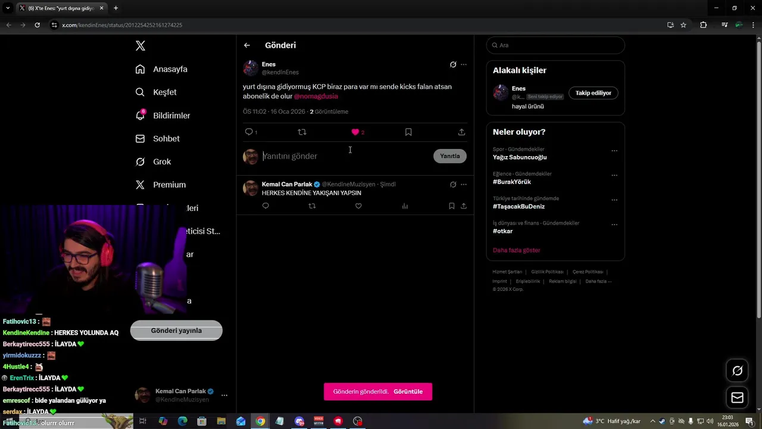Click Grok icon on Enes's post
This screenshot has height=429, width=762.
tap(453, 64)
